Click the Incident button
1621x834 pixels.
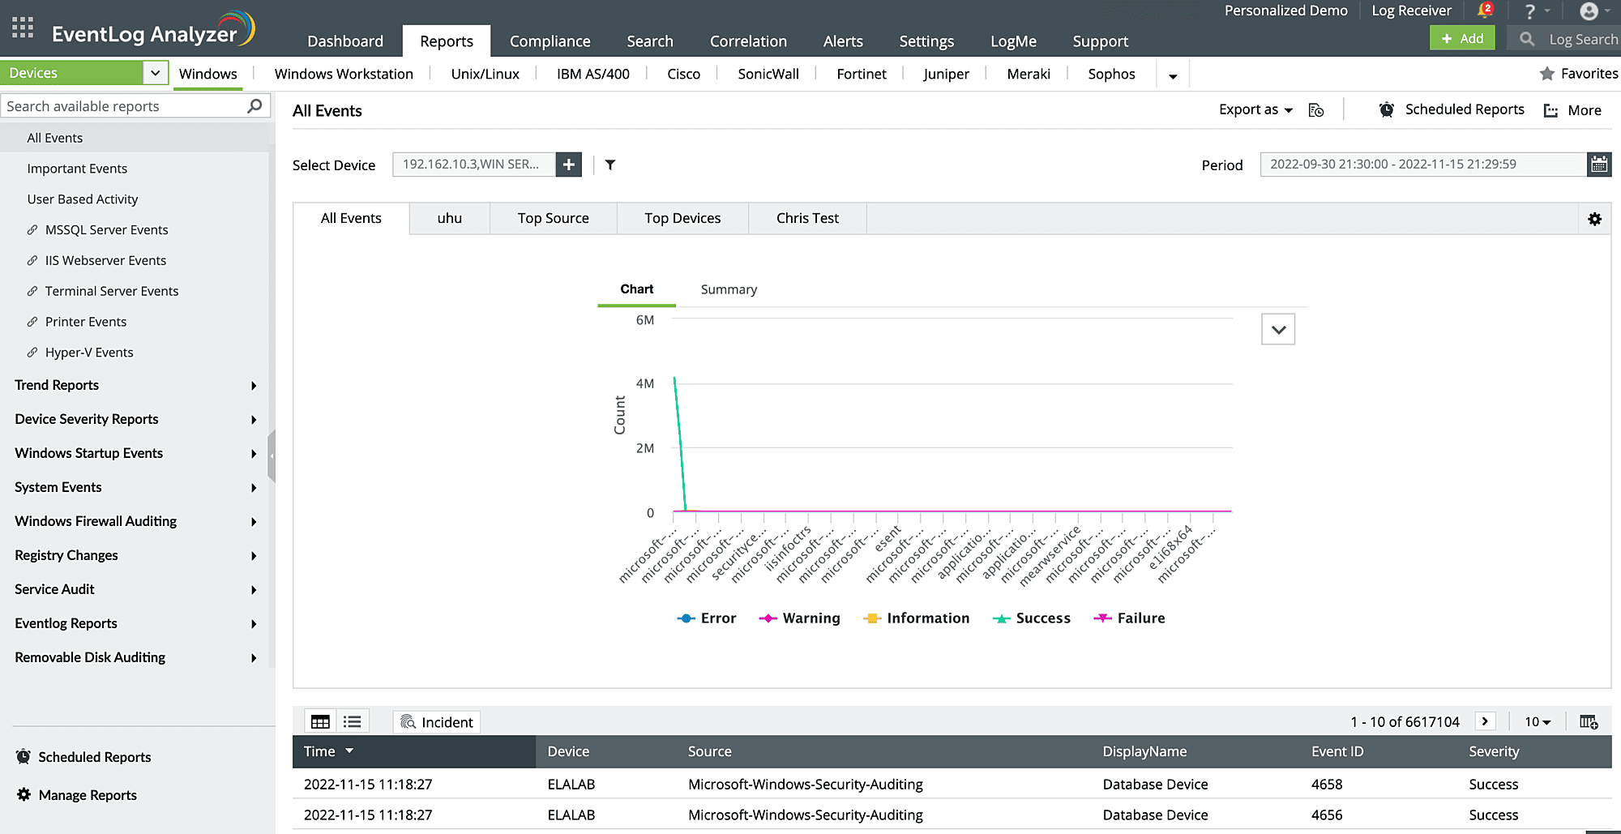(437, 721)
